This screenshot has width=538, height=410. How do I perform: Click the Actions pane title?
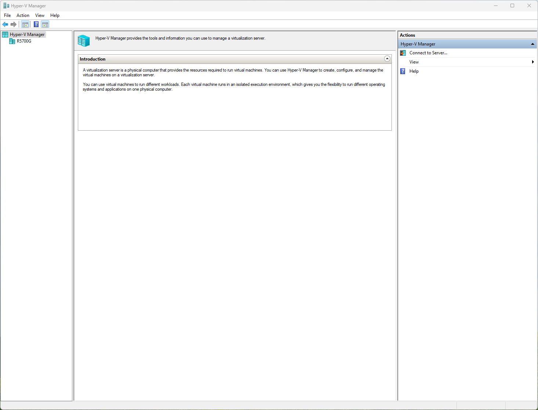click(x=407, y=35)
